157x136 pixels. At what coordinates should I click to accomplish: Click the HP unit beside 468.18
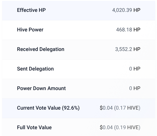pyautogui.click(x=137, y=30)
